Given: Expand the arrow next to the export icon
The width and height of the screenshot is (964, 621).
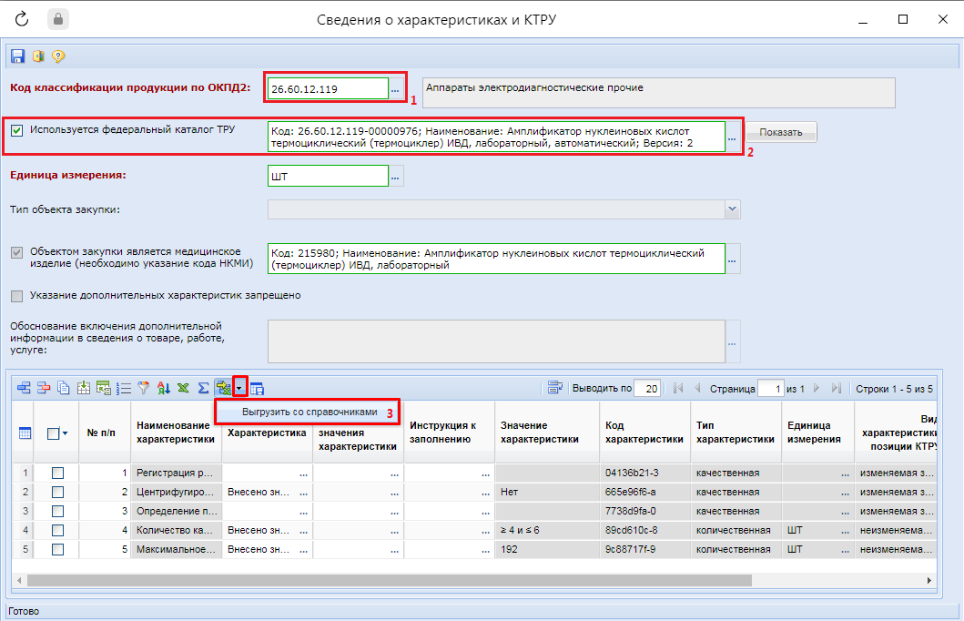Looking at the screenshot, I should tap(239, 389).
